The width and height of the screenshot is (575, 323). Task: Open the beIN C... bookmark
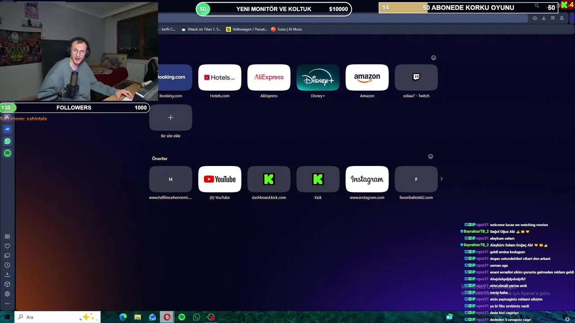(x=167, y=29)
